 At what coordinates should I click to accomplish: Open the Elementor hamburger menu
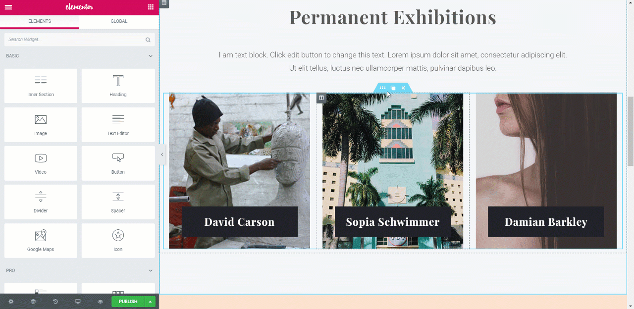(8, 7)
